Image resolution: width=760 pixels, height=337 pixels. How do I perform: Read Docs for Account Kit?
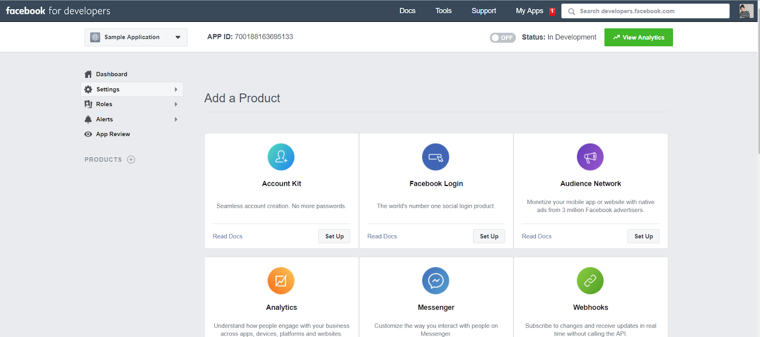[x=228, y=236]
